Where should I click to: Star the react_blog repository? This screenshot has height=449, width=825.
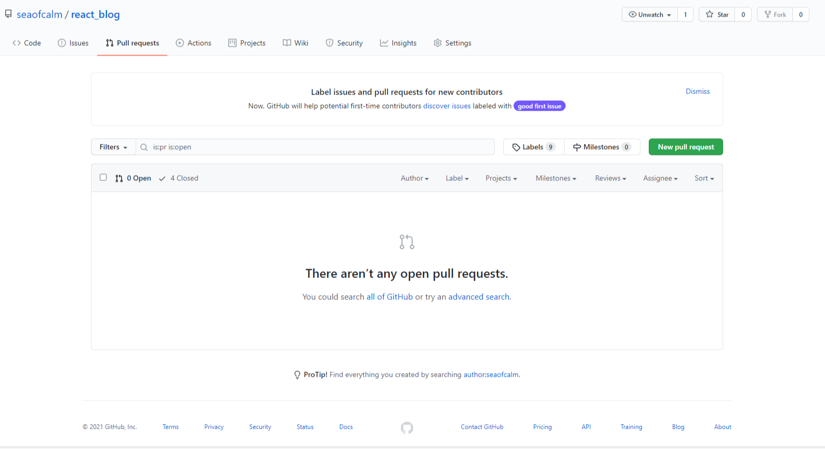point(717,15)
